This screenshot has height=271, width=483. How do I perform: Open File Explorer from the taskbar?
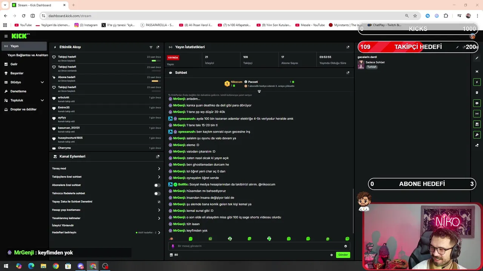(43, 266)
